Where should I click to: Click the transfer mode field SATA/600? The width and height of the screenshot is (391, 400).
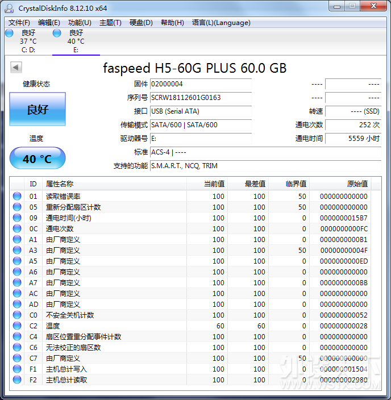201,125
